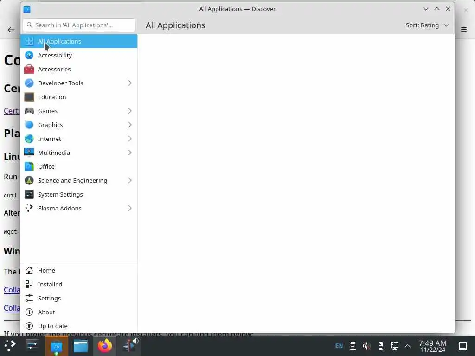Click the Education chalkboard icon
475x356 pixels.
[x=29, y=97]
